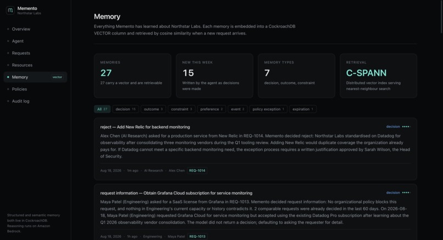Click Engineering in second memory footer

click(153, 236)
